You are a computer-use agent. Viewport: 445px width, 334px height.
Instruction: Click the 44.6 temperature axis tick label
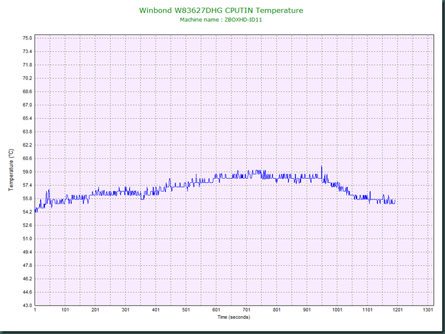click(x=27, y=292)
